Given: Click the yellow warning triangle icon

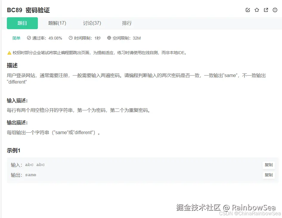Looking at the screenshot, I should [9, 53].
